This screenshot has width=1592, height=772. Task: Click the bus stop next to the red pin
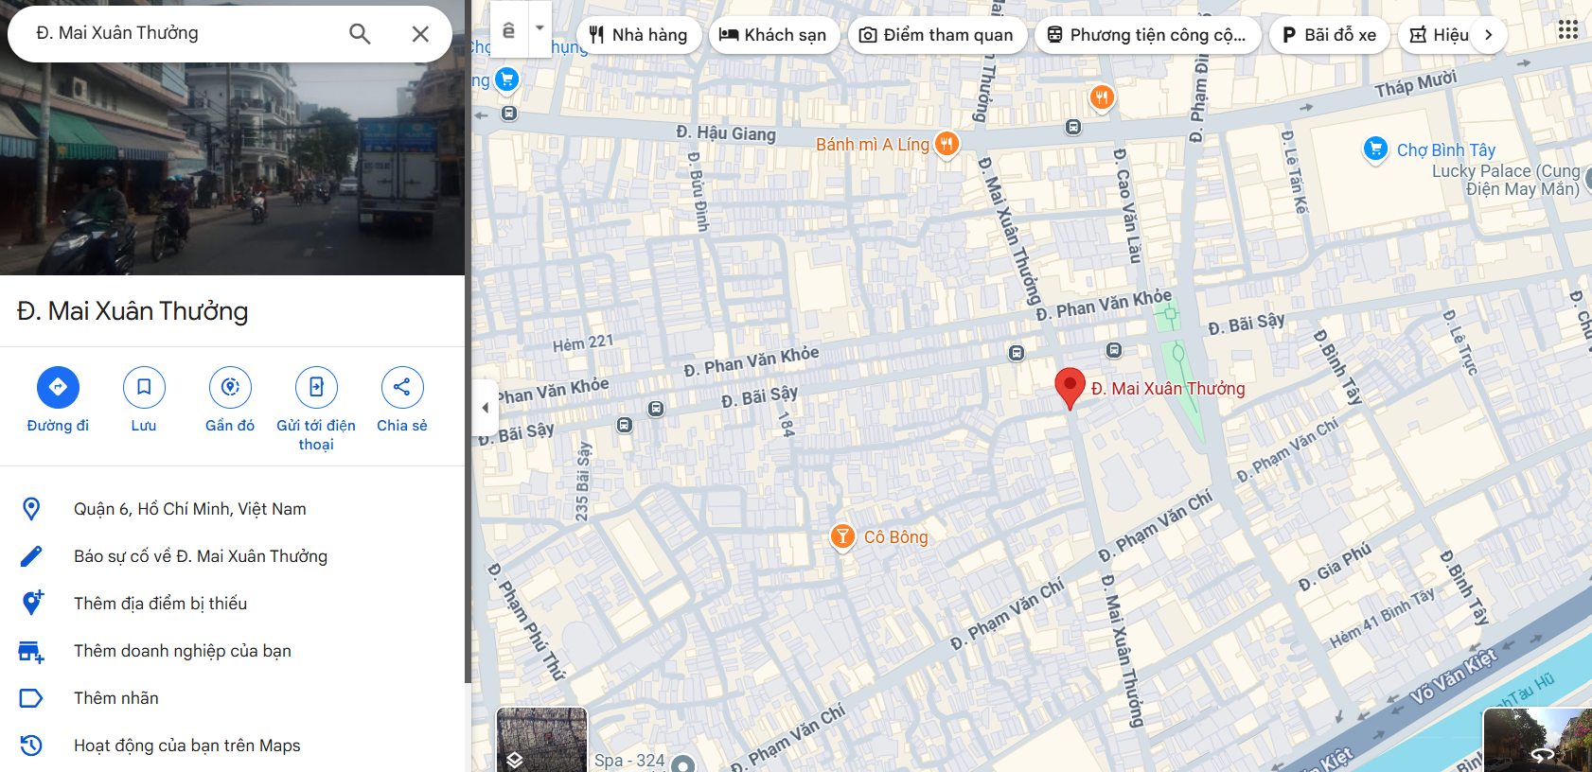coord(1114,350)
